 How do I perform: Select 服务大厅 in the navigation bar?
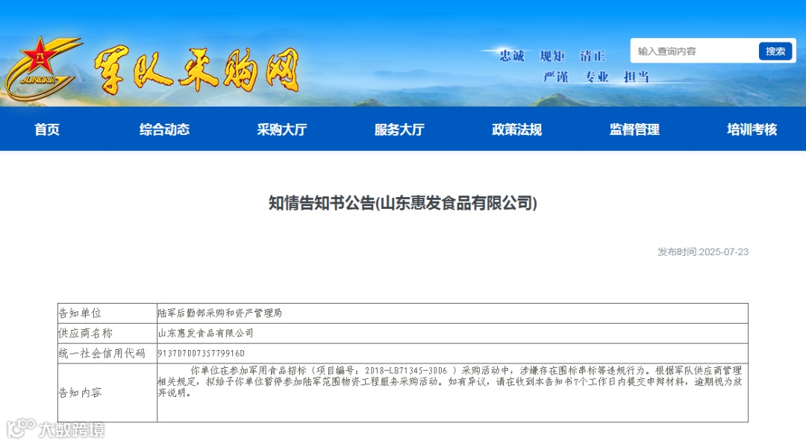point(399,129)
